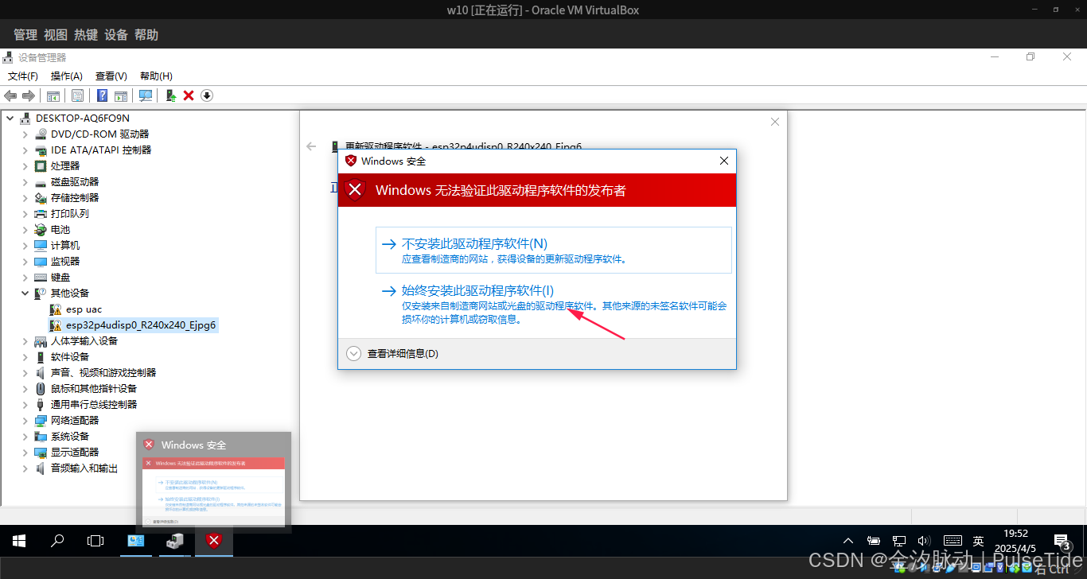Open Task View on the taskbar
Image resolution: width=1087 pixels, height=579 pixels.
pos(95,541)
